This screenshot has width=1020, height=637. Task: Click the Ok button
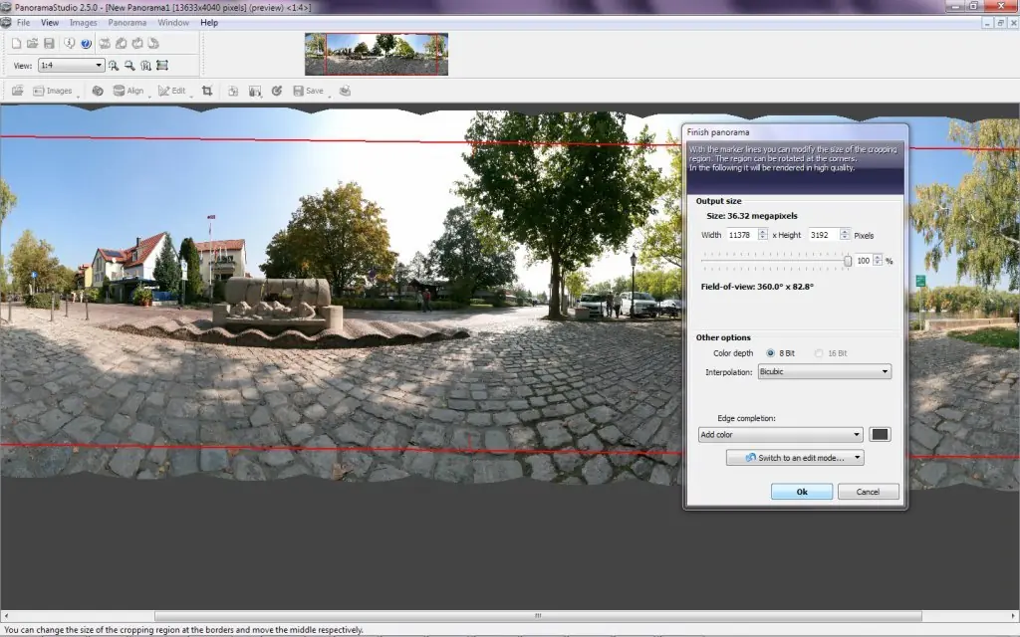point(802,492)
